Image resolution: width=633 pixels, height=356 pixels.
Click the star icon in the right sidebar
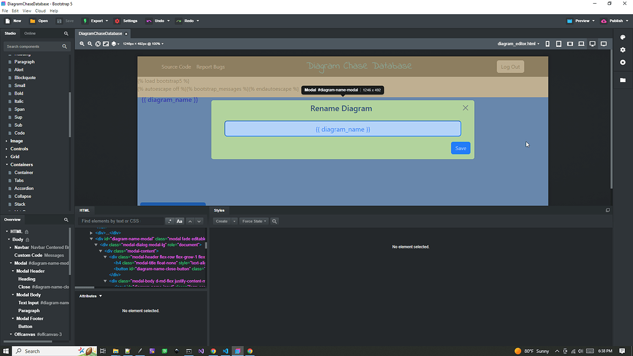click(624, 62)
